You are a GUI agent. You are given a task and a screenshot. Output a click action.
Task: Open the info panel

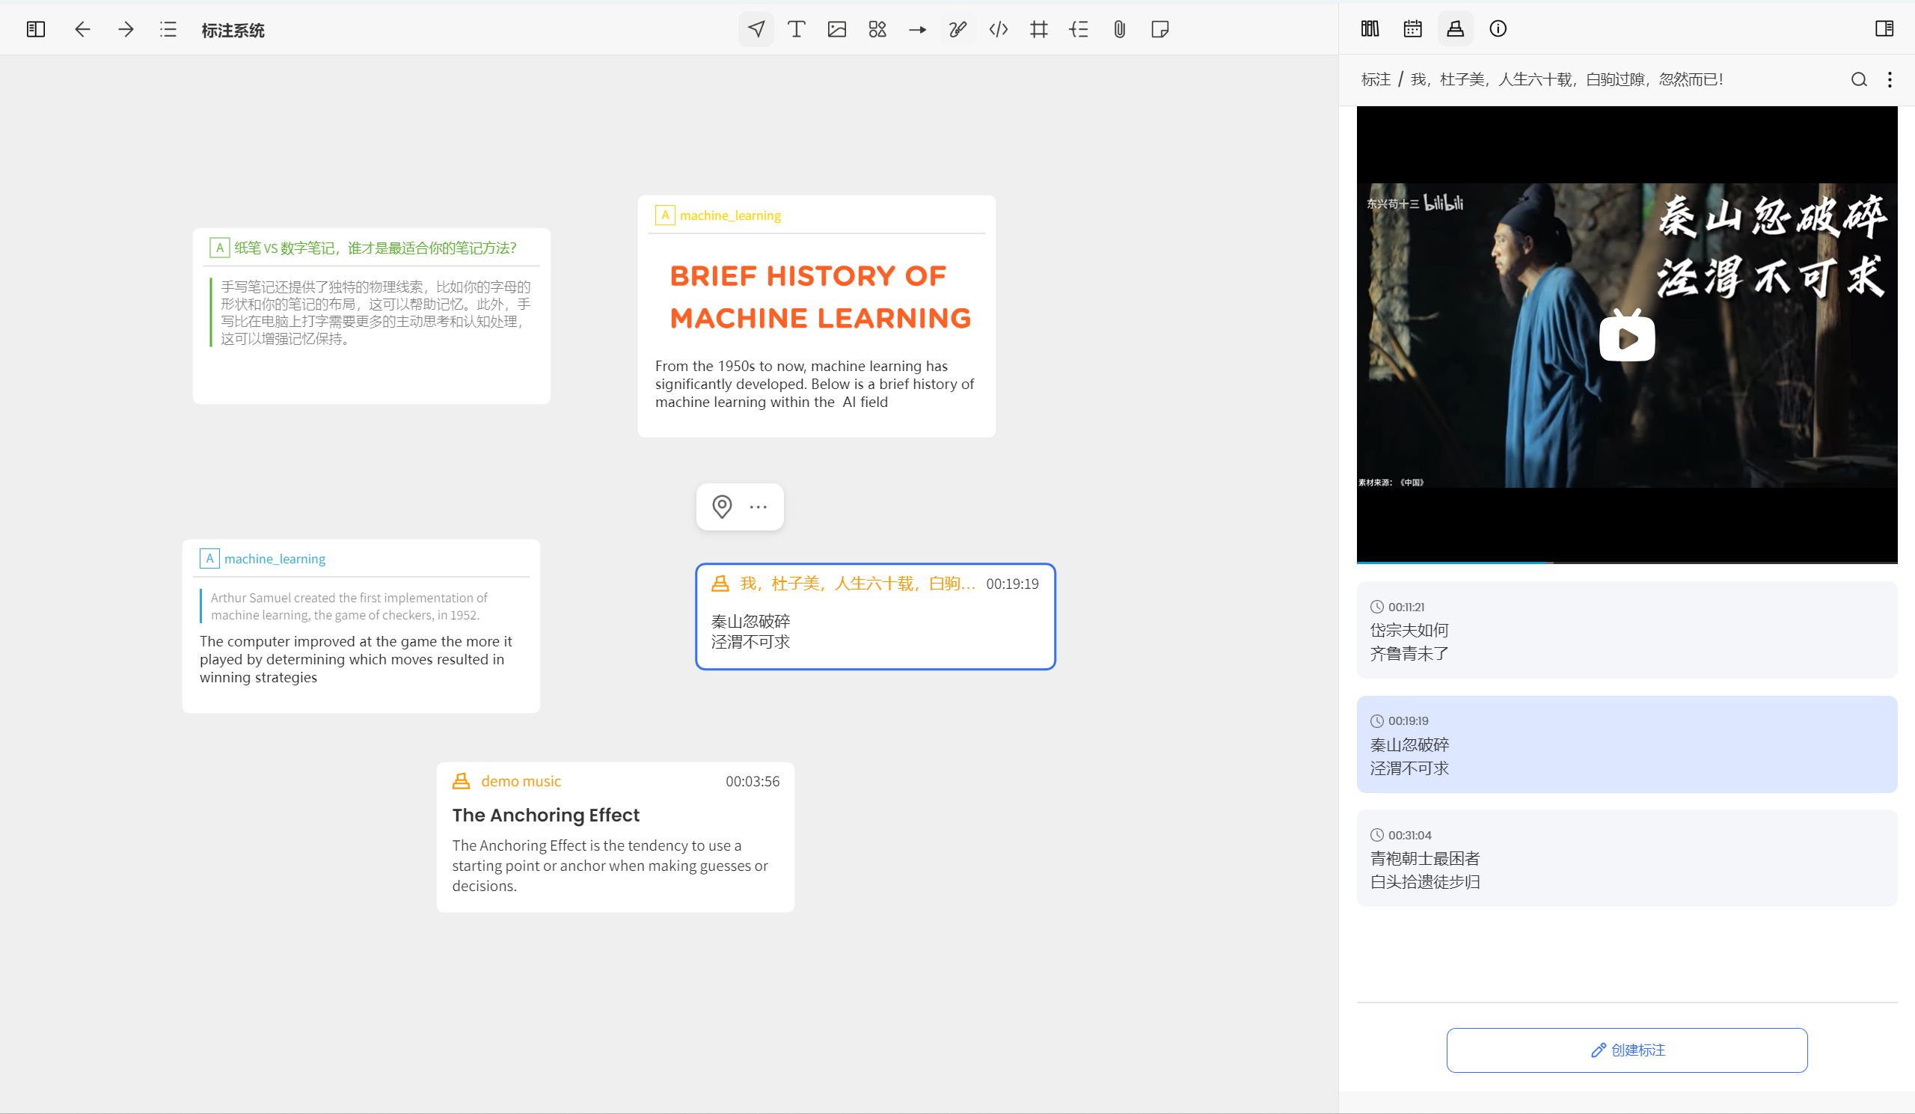click(x=1498, y=29)
